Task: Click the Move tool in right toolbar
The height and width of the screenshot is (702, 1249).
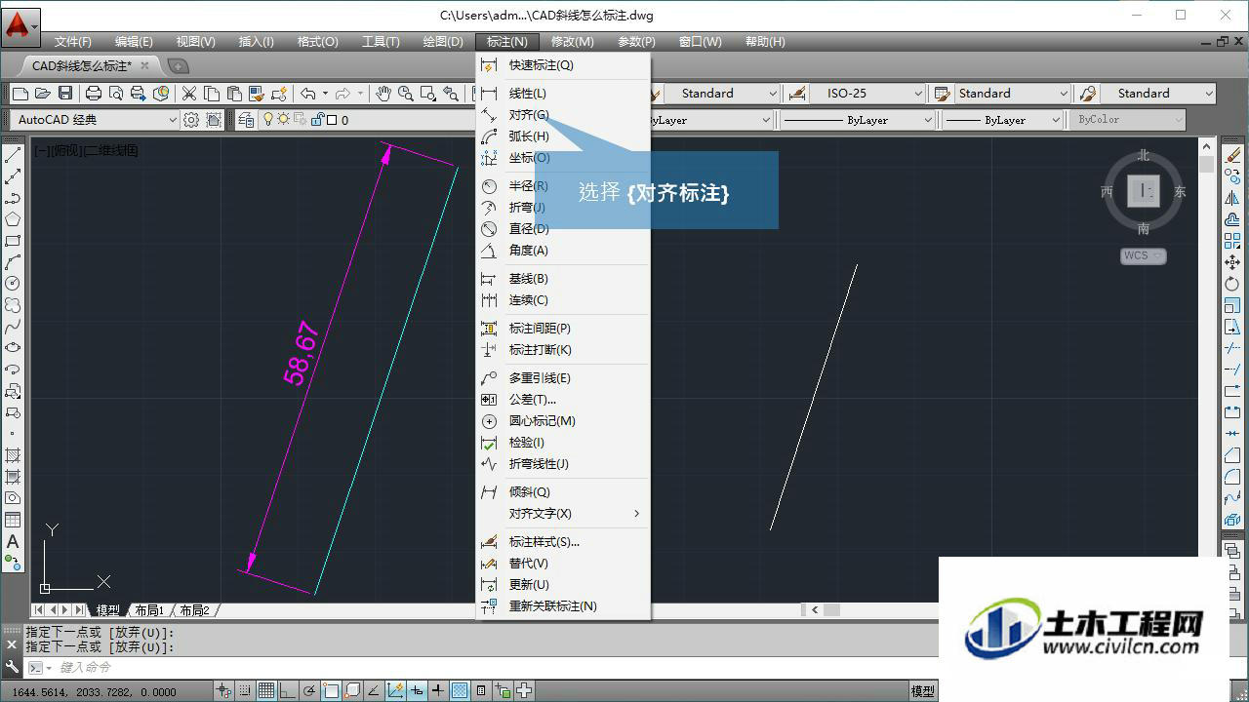Action: click(x=1232, y=262)
